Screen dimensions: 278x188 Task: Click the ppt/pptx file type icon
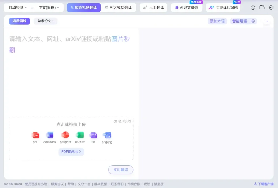65,135
